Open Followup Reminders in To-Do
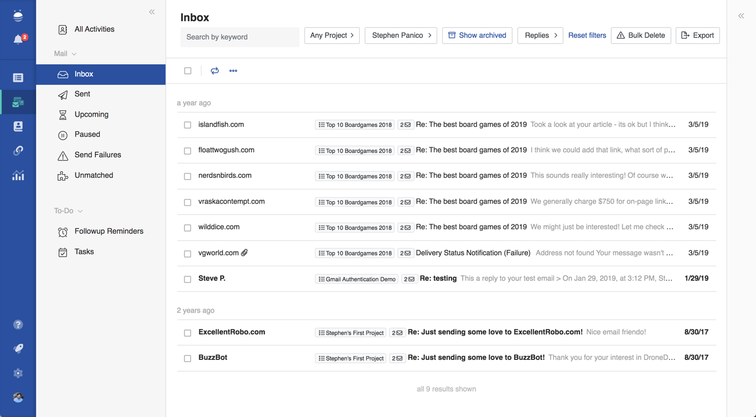756x417 pixels. 108,231
